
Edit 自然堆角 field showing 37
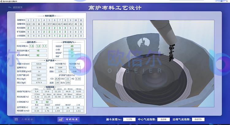[x=37, y=108]
